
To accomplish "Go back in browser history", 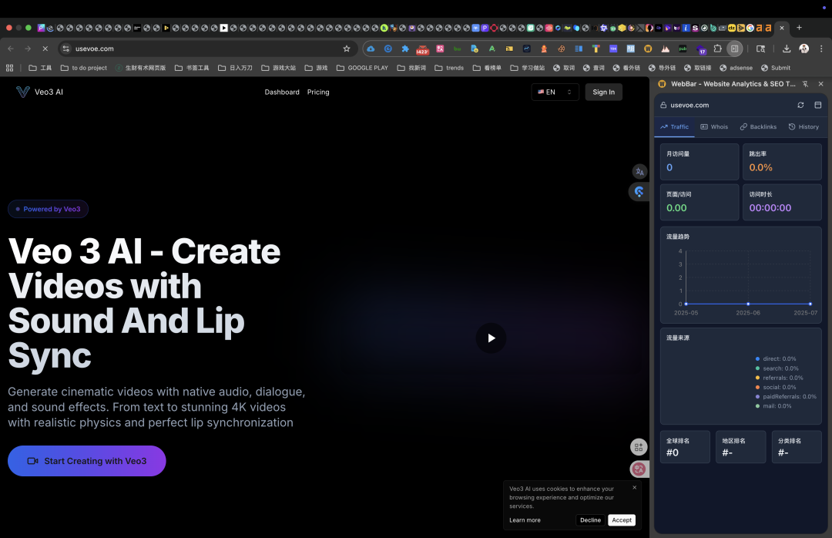I will tap(11, 49).
